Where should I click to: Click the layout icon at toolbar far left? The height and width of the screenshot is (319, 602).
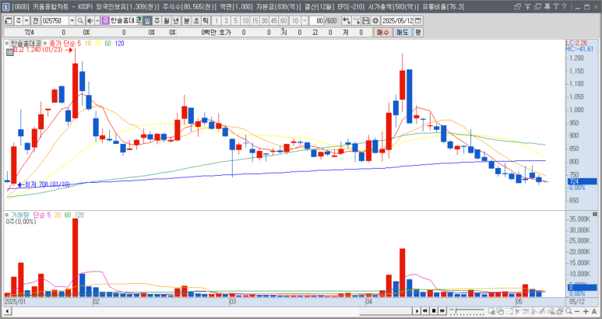point(8,21)
